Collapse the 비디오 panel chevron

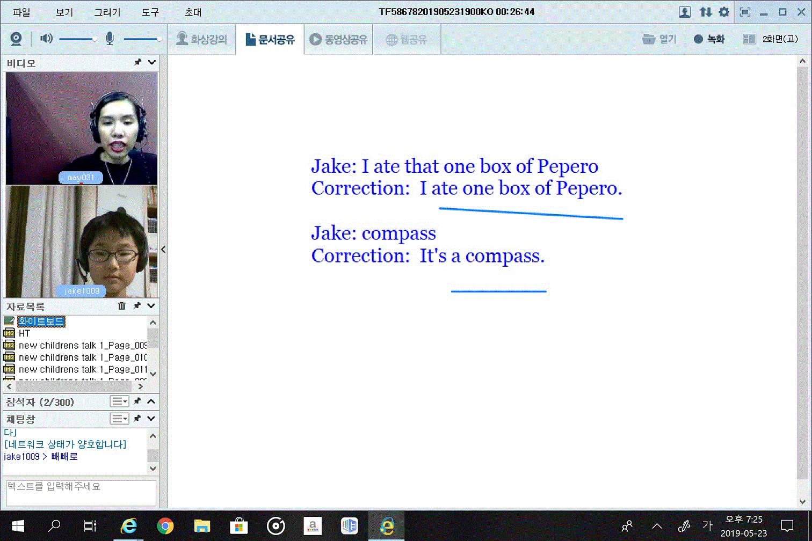point(151,63)
